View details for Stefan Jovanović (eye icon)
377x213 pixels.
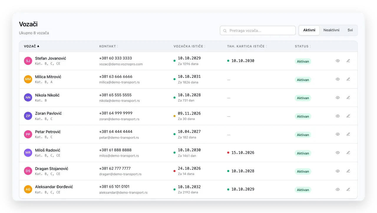[338, 61]
